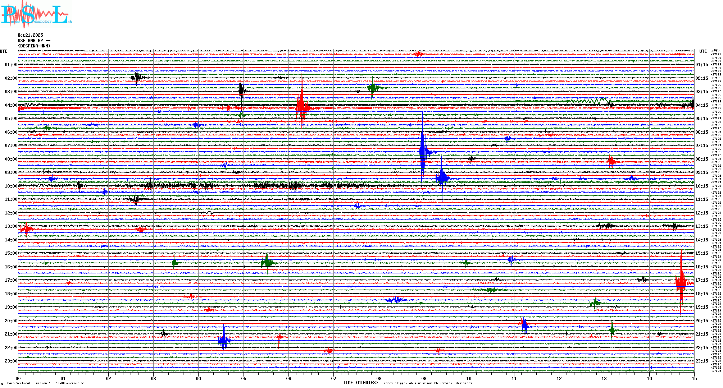Select the 10:00 hour label on left

11,186
